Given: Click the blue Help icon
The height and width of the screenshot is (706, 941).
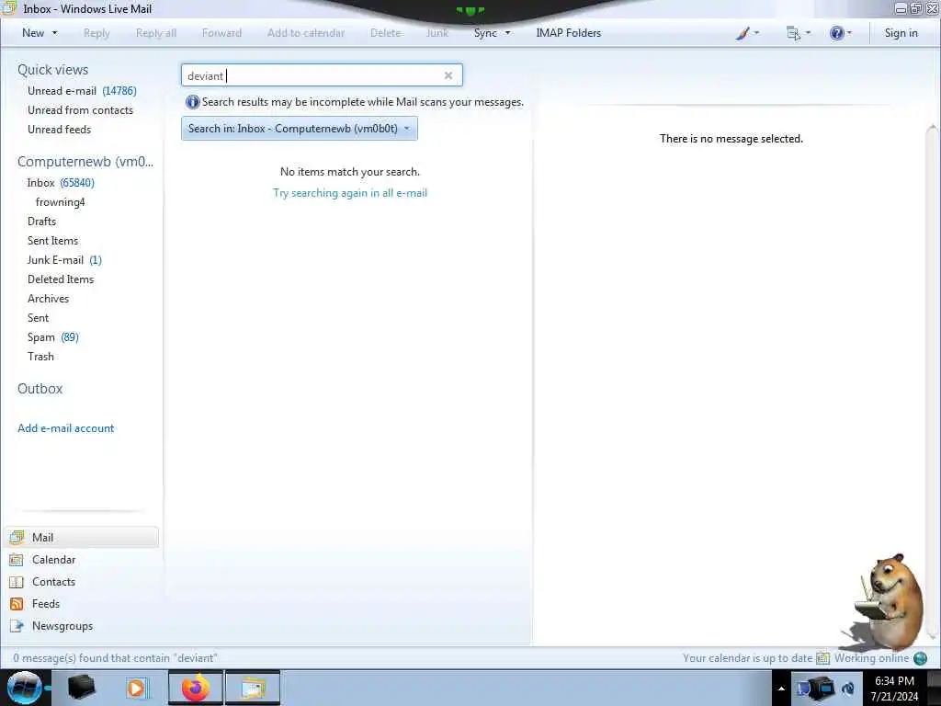Looking at the screenshot, I should (836, 34).
